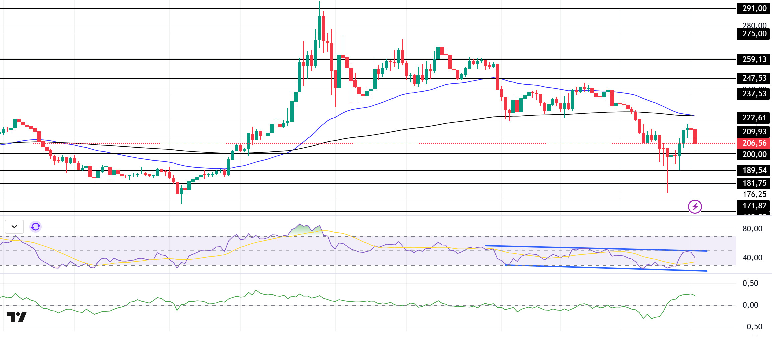Expand the indicator pane chevron dropdown
The height and width of the screenshot is (337, 772).
pyautogui.click(x=14, y=227)
